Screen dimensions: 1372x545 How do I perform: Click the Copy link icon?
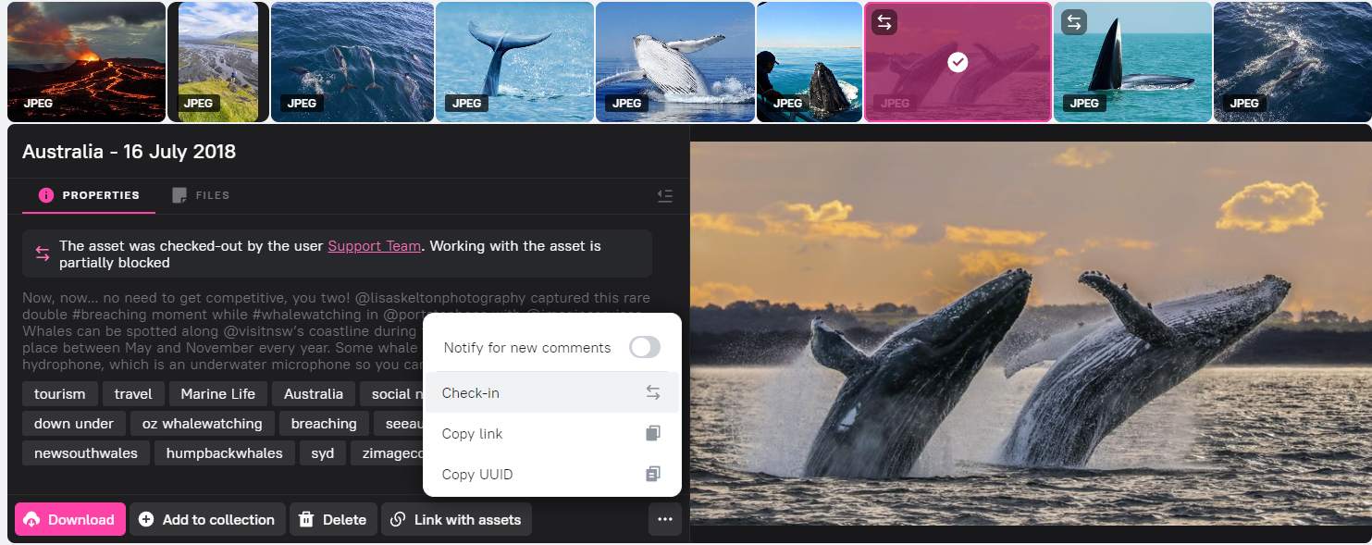click(652, 434)
